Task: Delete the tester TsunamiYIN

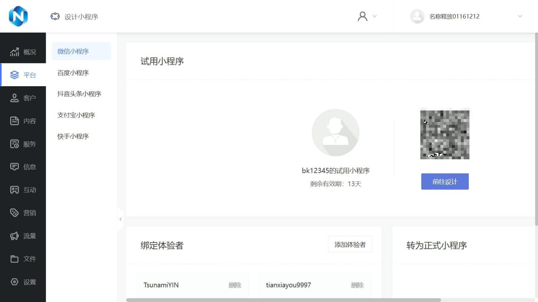Action: [x=235, y=285]
